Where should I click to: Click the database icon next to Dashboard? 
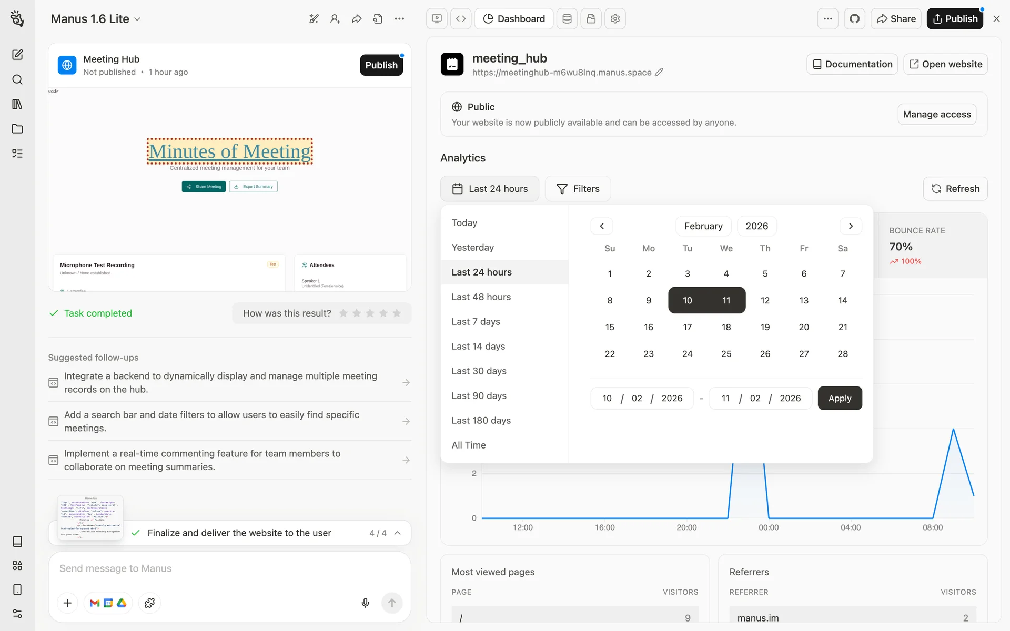click(567, 19)
